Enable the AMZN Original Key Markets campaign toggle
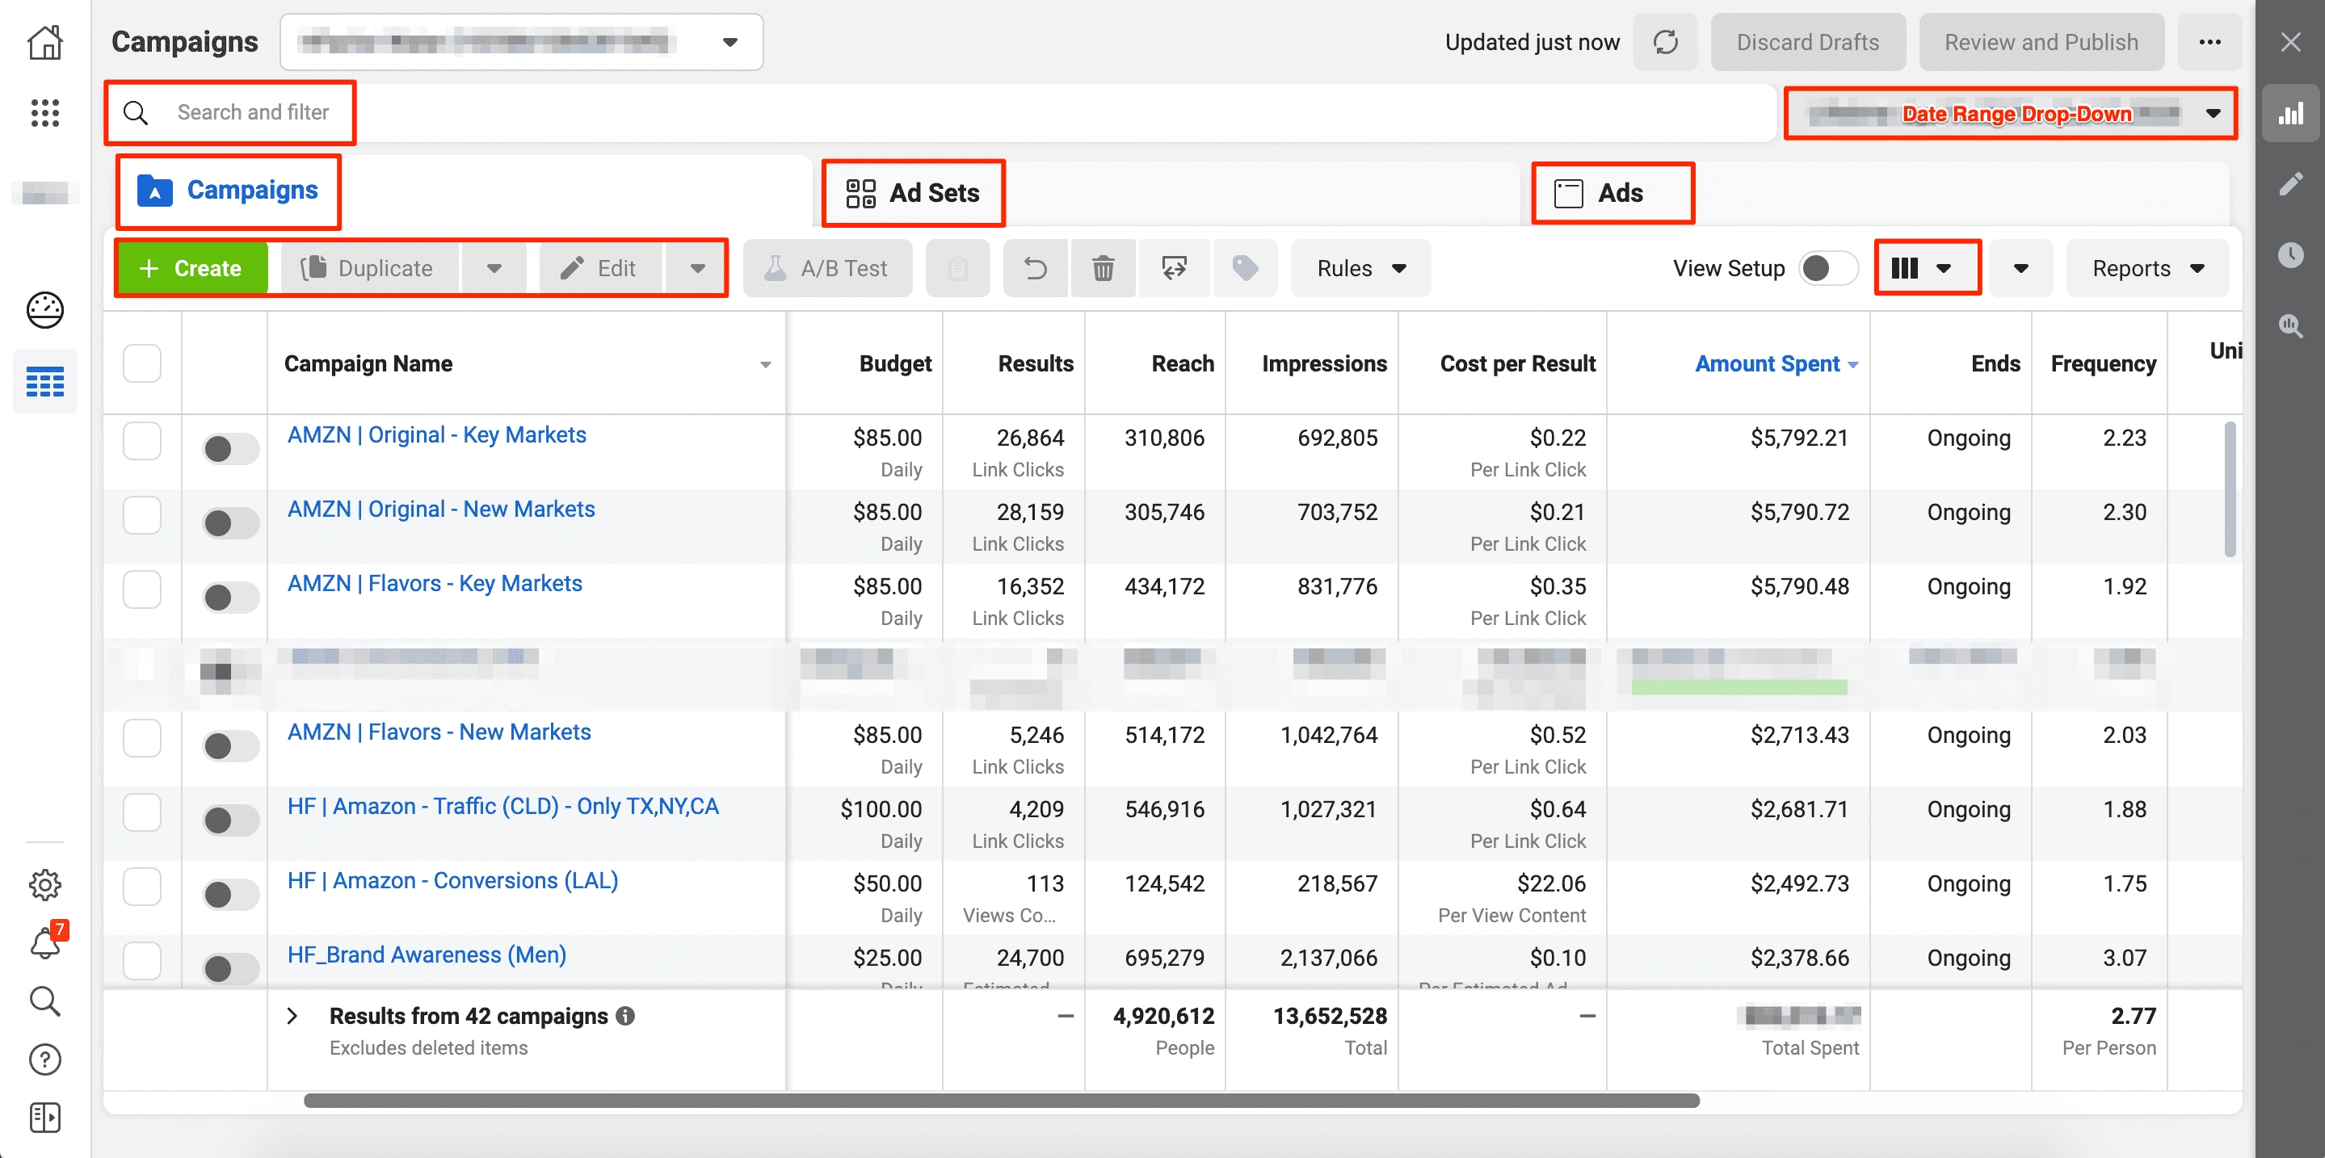Image resolution: width=2325 pixels, height=1158 pixels. click(x=229, y=448)
